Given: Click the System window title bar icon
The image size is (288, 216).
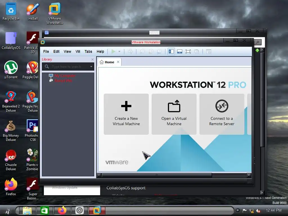Looking at the screenshot, I should (x=47, y=33).
